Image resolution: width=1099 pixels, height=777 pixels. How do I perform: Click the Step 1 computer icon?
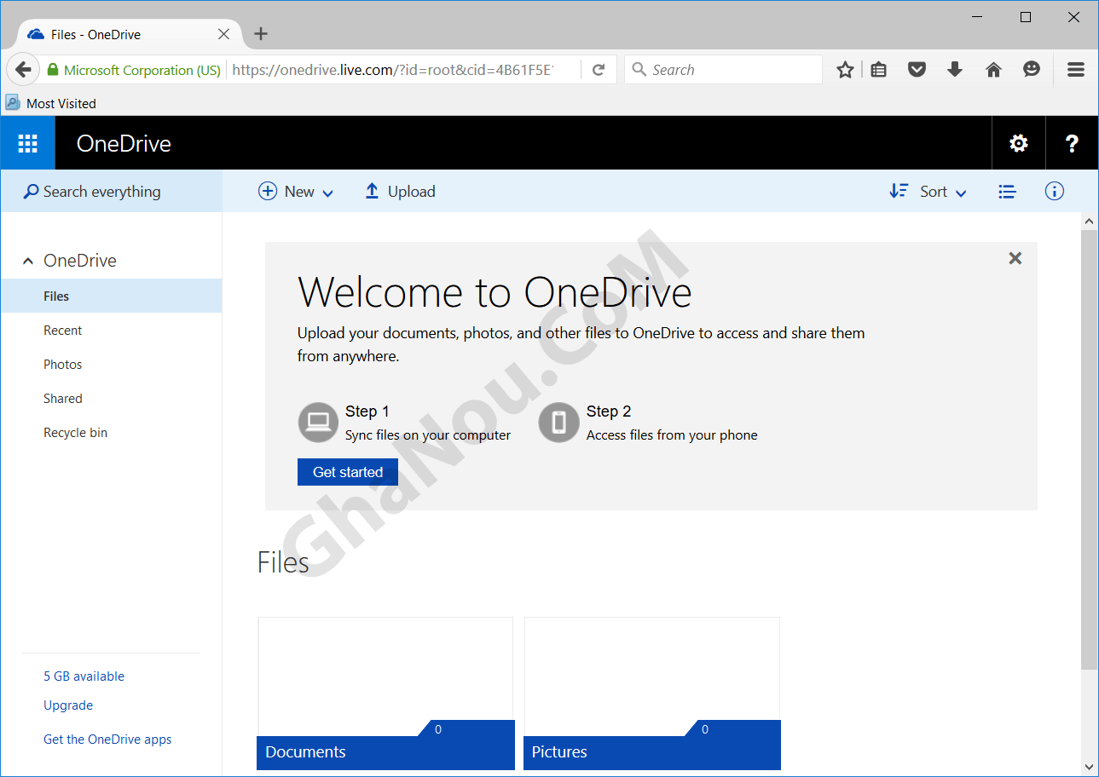click(318, 423)
